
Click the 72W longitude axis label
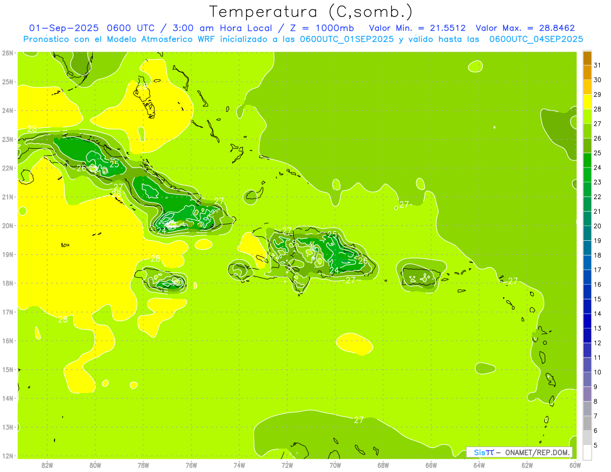(x=287, y=465)
